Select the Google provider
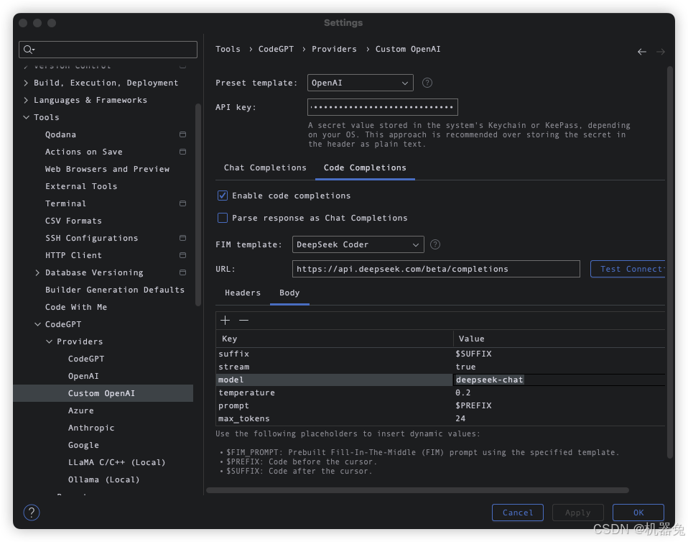 (83, 445)
